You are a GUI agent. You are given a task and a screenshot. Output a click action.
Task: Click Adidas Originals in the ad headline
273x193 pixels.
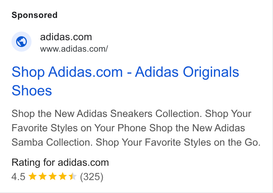(x=187, y=72)
